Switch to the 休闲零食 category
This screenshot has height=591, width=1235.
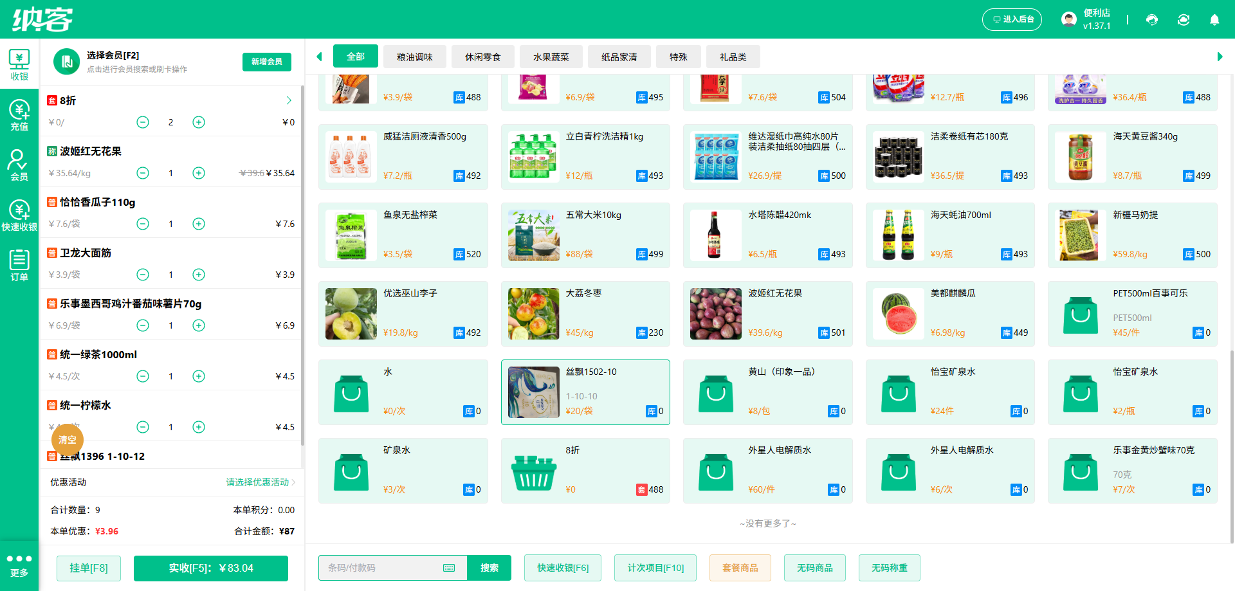(x=483, y=57)
